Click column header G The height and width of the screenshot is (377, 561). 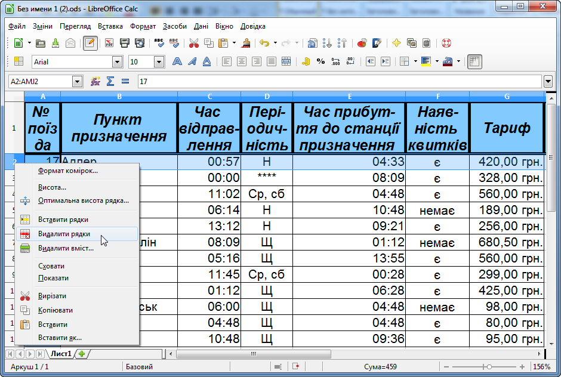[507, 96]
